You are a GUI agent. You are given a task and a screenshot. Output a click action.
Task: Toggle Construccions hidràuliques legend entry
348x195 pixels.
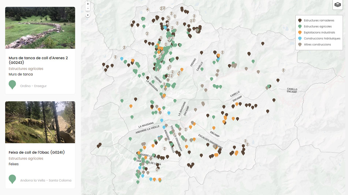click(322, 38)
